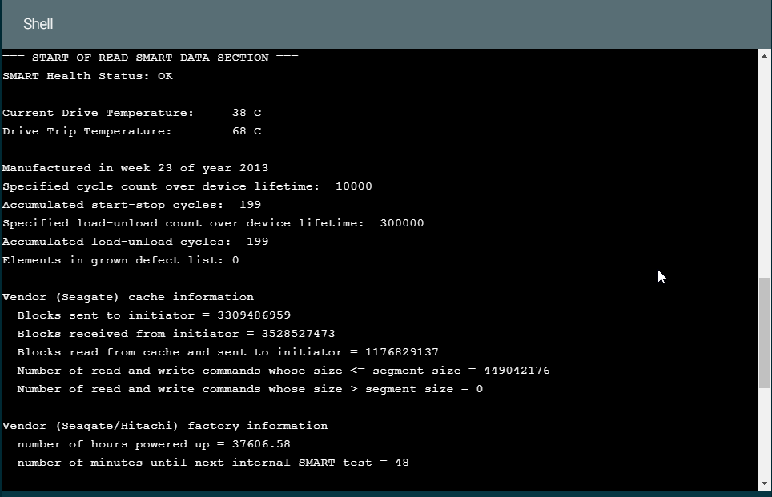This screenshot has width=772, height=497.
Task: Click the minutes until next internal SMART test line
Action: pyautogui.click(x=213, y=463)
